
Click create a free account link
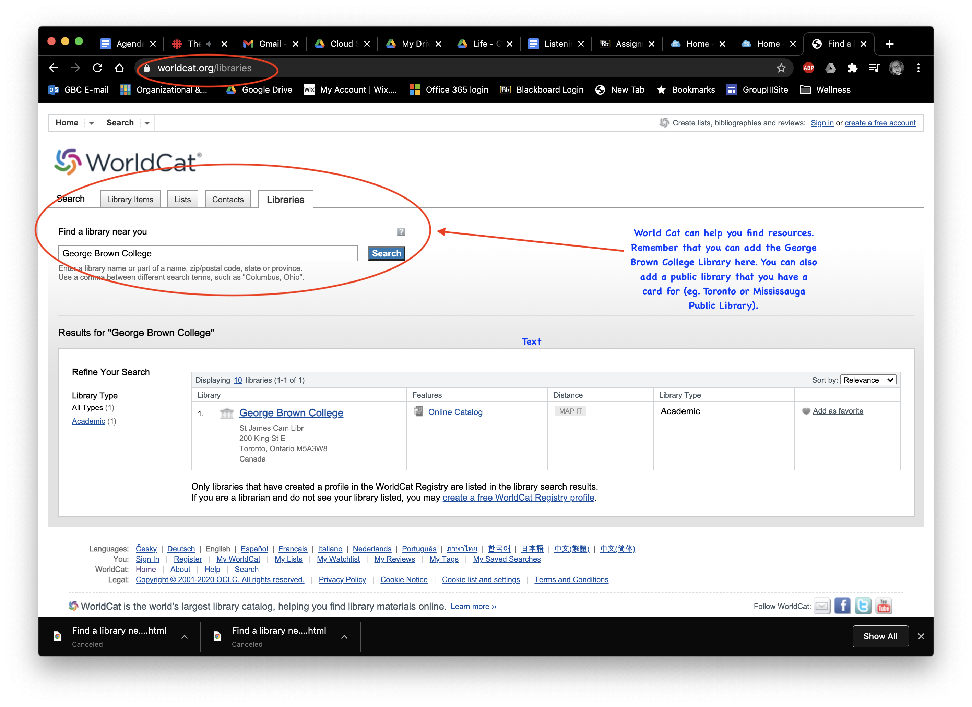point(880,123)
